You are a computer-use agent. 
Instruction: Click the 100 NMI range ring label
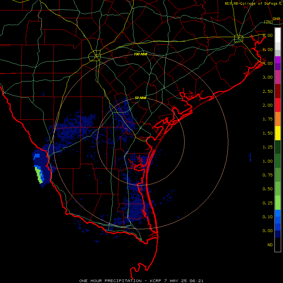[141, 54]
